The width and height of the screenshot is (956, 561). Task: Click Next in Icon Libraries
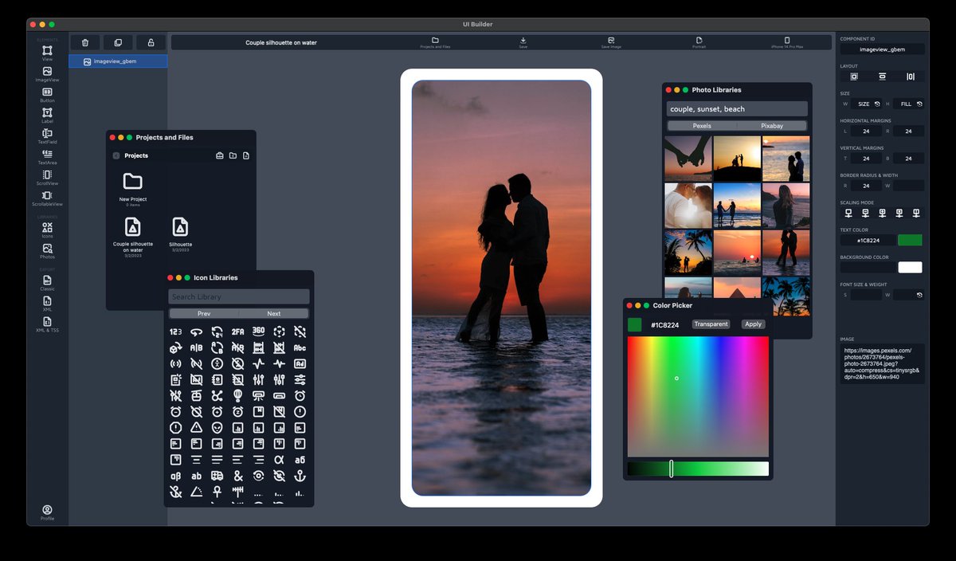pos(274,314)
